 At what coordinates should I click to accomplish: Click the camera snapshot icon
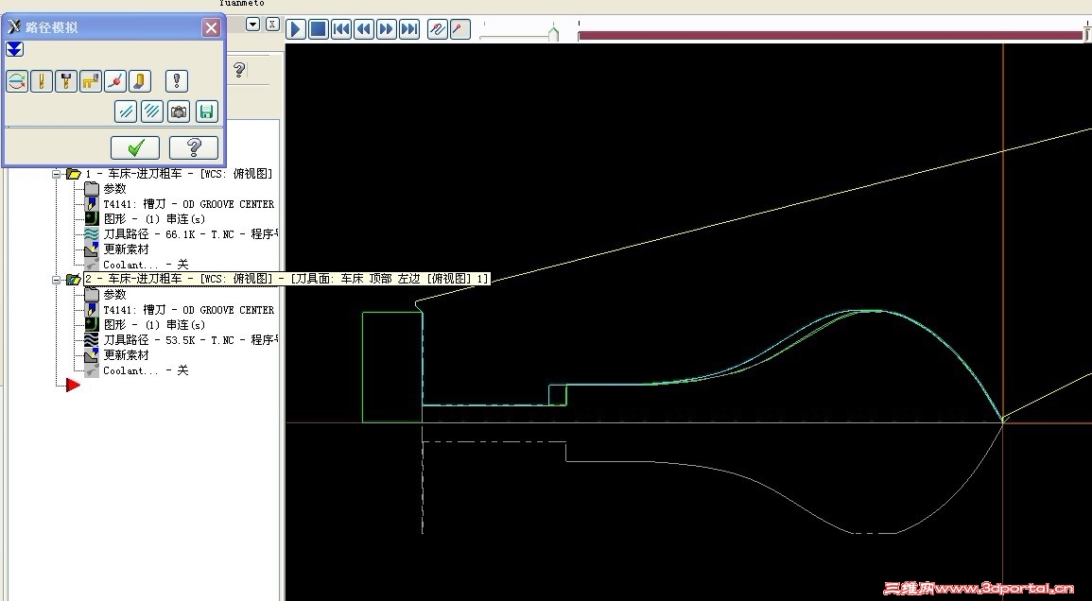point(179,112)
